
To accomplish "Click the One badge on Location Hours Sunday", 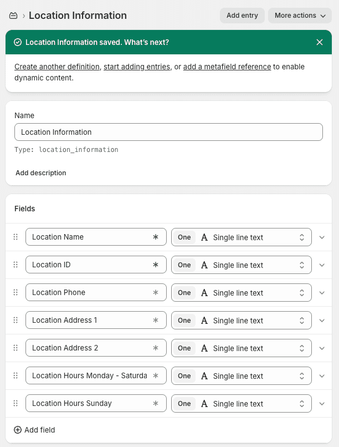I will tap(184, 403).
